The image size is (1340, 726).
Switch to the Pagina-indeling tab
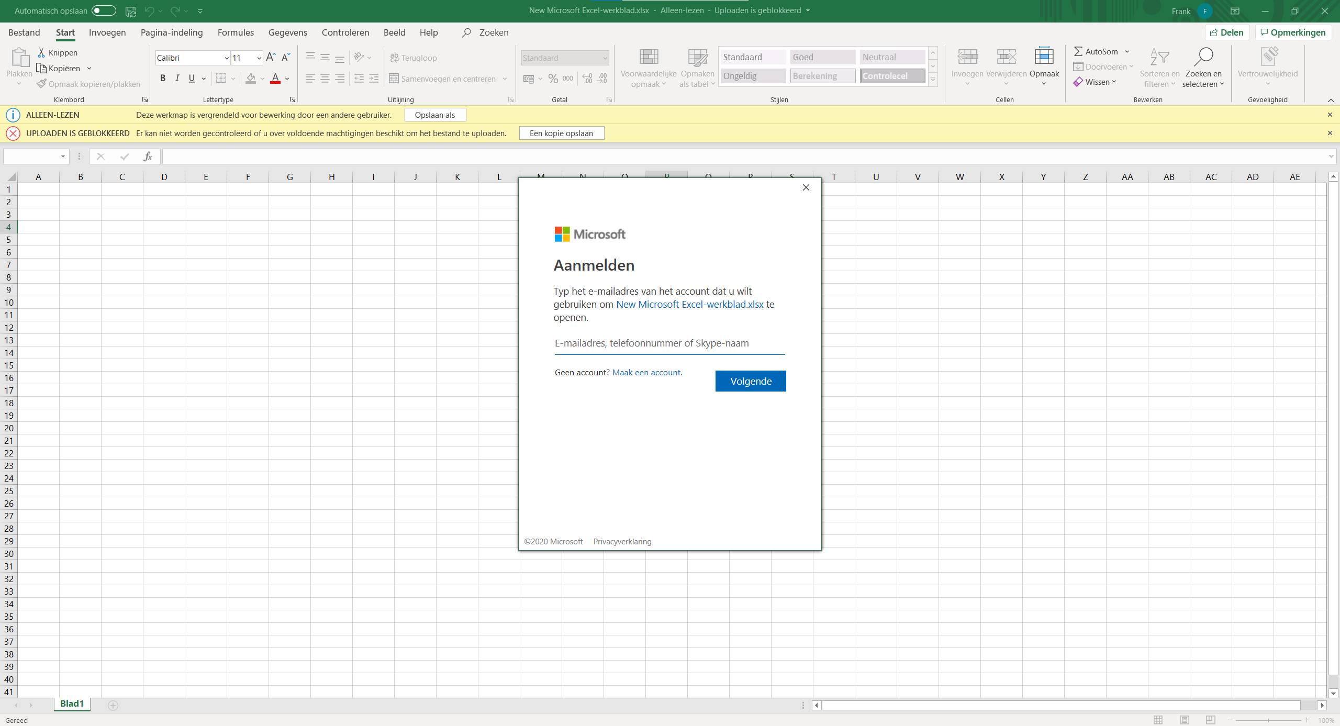coord(172,32)
